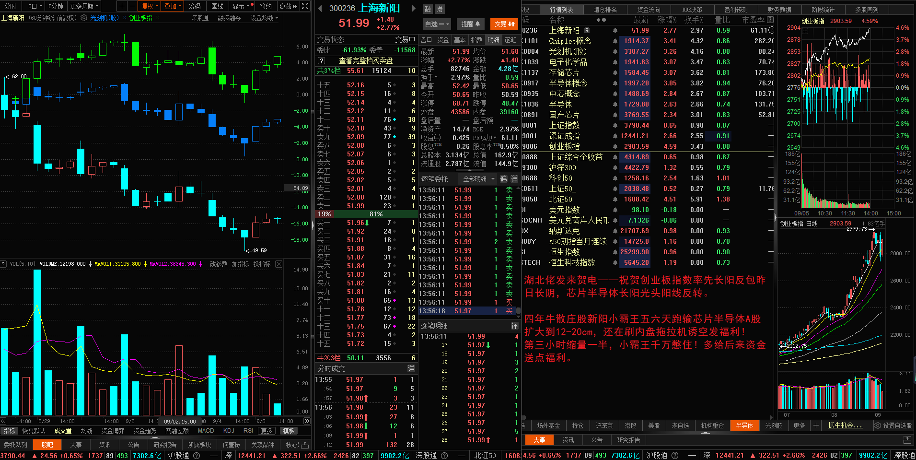The image size is (916, 460).
Task: Jump timeline to earliest with double-left arrow
Action: (3, 421)
